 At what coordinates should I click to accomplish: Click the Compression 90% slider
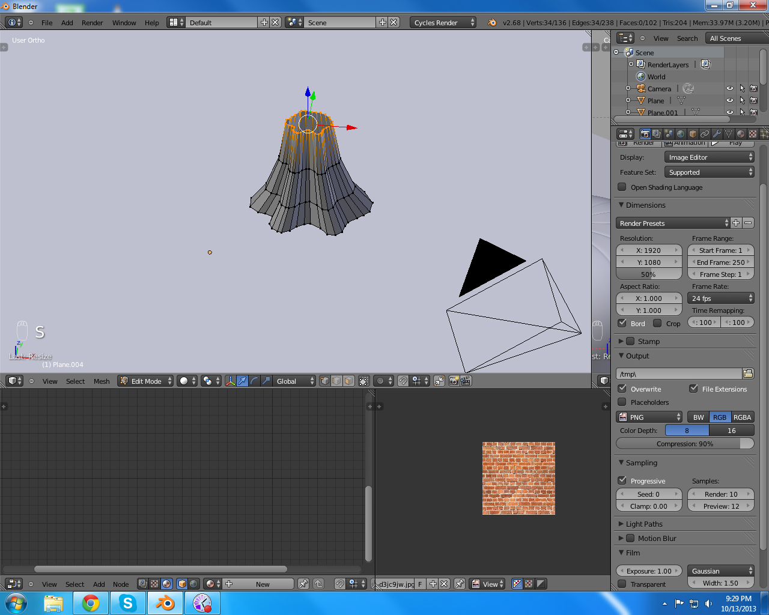click(x=685, y=443)
